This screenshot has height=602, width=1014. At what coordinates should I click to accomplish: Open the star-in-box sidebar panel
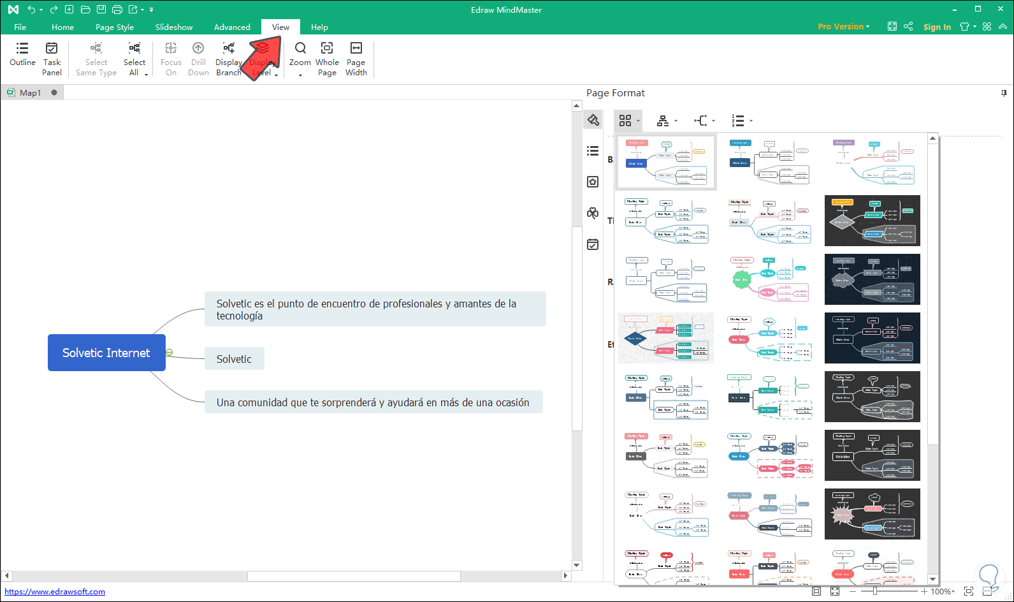click(593, 182)
